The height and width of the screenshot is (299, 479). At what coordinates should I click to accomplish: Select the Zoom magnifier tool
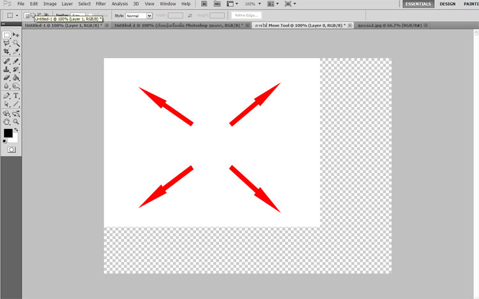pyautogui.click(x=16, y=121)
